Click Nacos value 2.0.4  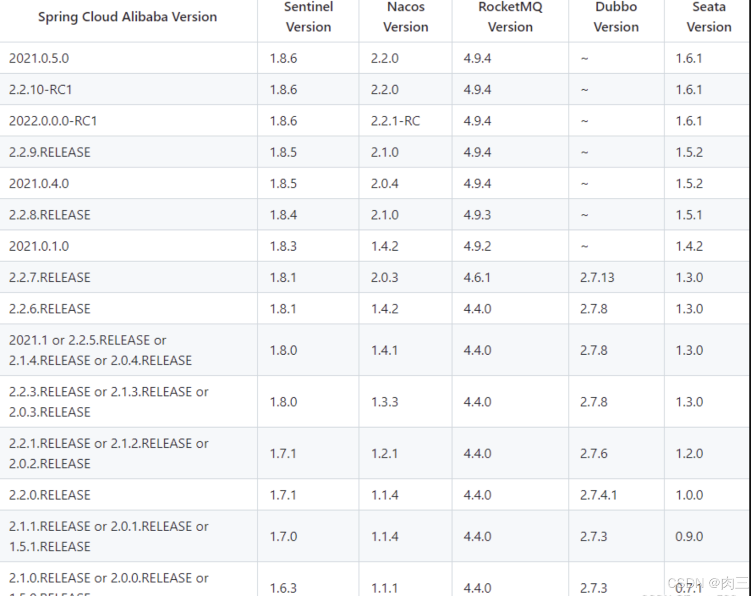click(x=384, y=183)
